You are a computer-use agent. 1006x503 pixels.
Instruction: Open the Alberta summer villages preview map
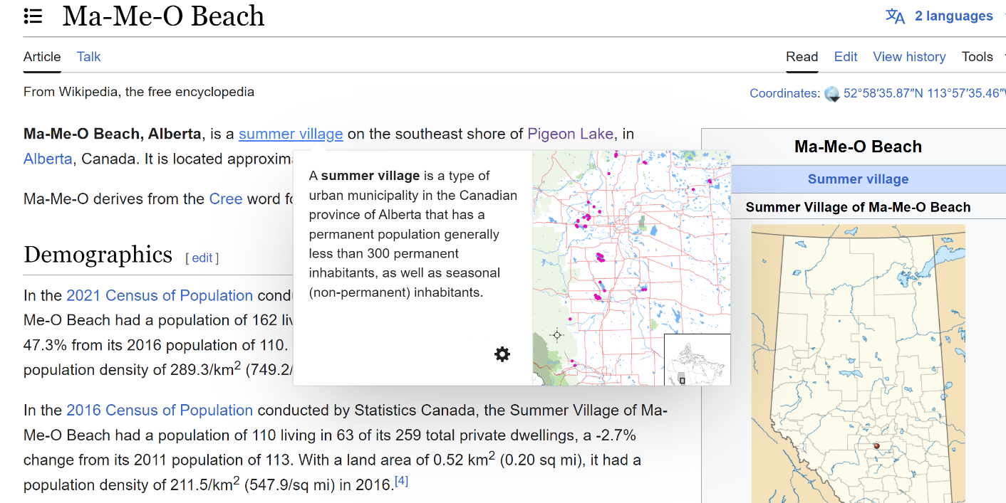[x=631, y=268]
